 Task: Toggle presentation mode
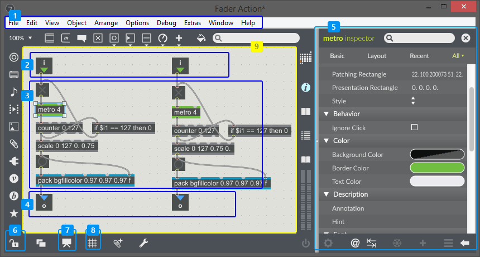coord(67,243)
